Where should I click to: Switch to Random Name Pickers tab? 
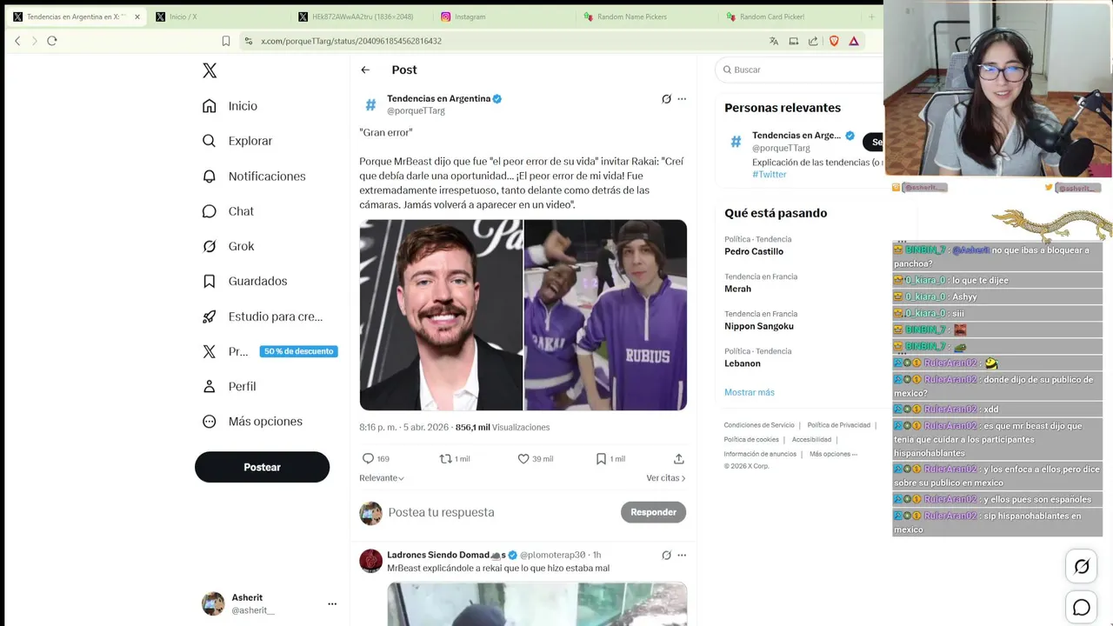click(x=645, y=17)
